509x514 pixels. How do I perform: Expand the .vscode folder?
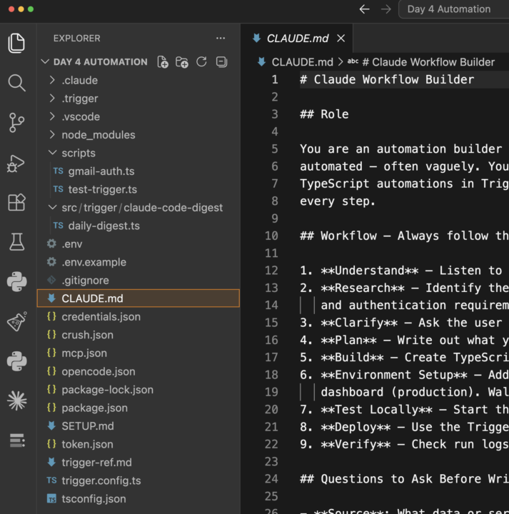tap(138, 116)
